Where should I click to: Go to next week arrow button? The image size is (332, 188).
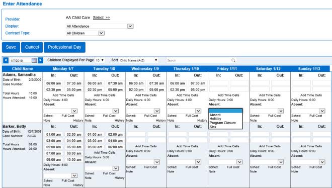pyautogui.click(x=40, y=60)
